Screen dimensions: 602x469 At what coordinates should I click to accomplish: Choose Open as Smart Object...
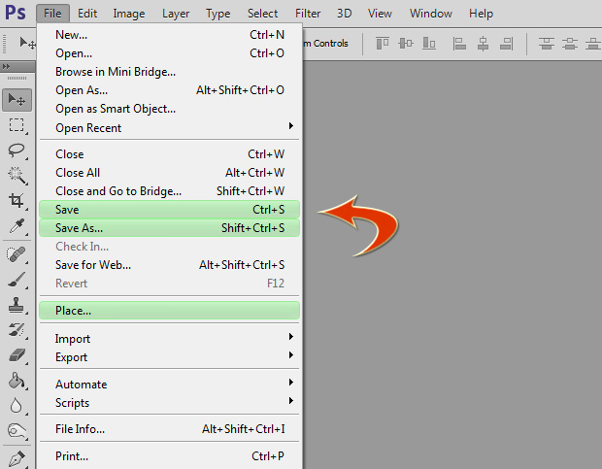pyautogui.click(x=169, y=109)
